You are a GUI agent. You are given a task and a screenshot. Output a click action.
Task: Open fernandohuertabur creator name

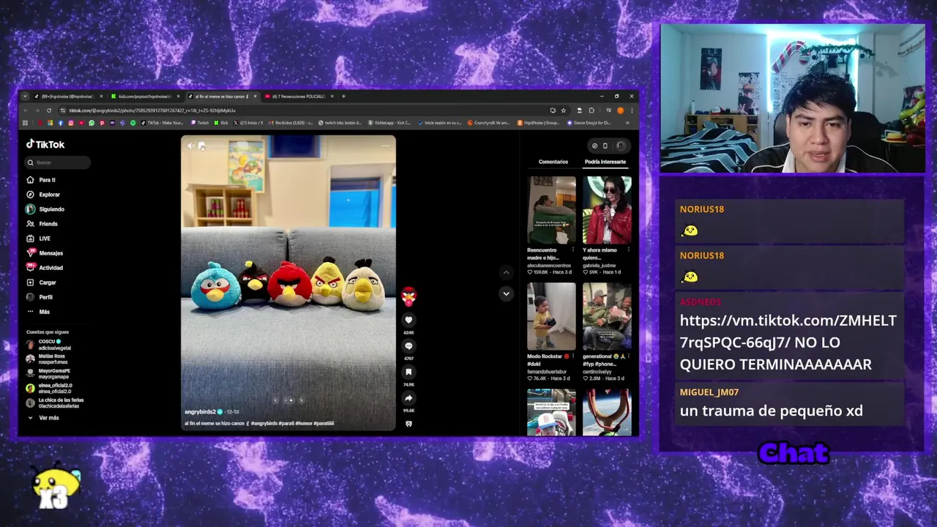pos(547,372)
